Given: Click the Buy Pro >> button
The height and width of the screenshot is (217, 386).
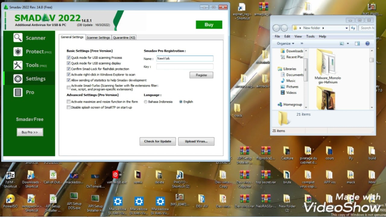Looking at the screenshot, I should tap(30, 132).
